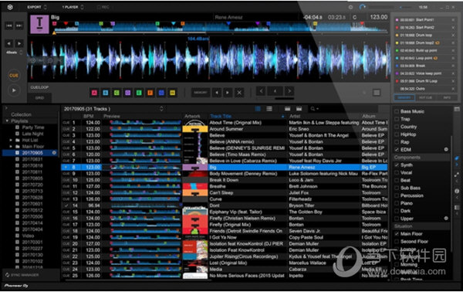
Task: Open the 4Beats jump size dropdown
Action: click(15, 53)
